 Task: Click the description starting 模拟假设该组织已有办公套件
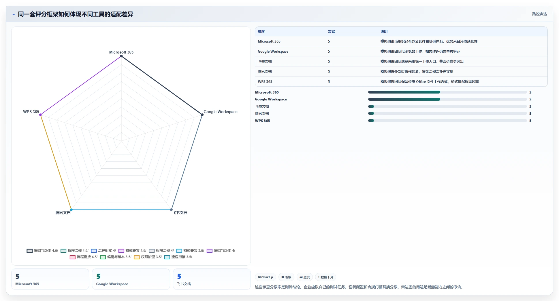[429, 41]
